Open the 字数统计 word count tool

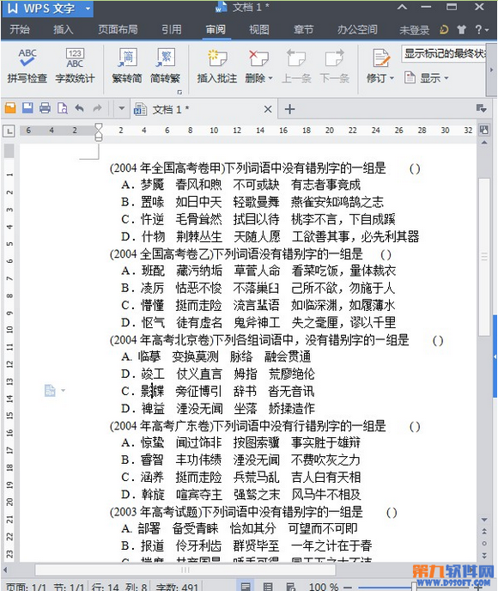click(x=75, y=65)
